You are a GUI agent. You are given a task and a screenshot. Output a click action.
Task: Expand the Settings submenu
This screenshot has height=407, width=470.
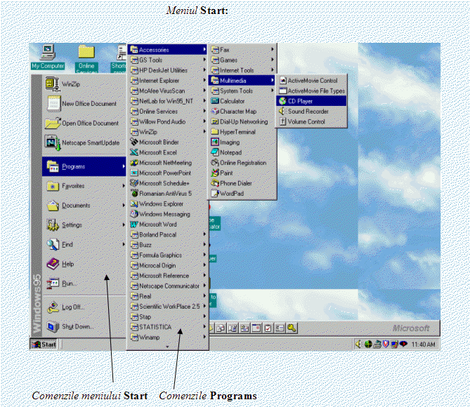tap(84, 225)
